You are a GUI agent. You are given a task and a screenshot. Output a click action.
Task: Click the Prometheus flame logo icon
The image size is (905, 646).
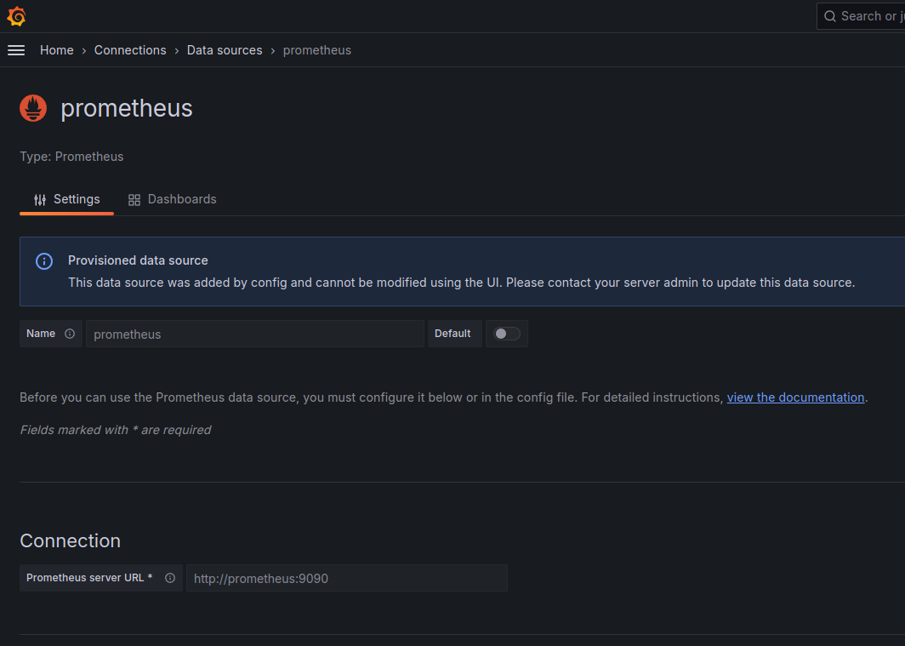point(33,108)
